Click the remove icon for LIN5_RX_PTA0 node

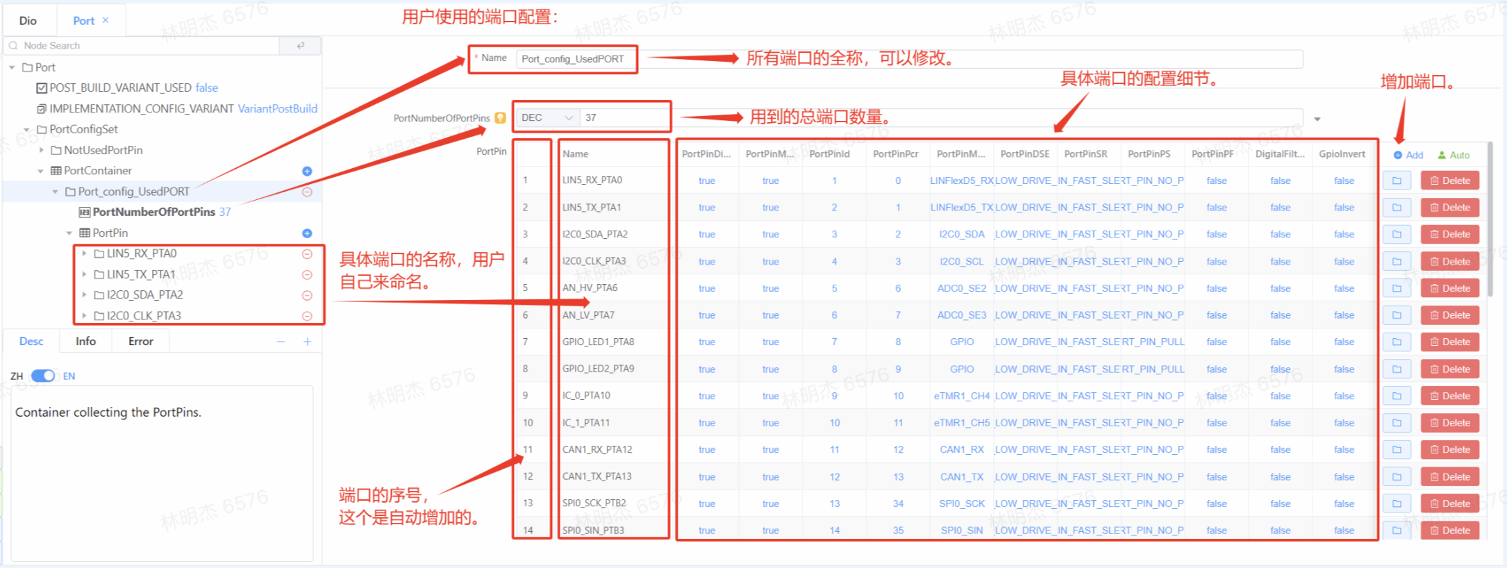pyautogui.click(x=307, y=254)
